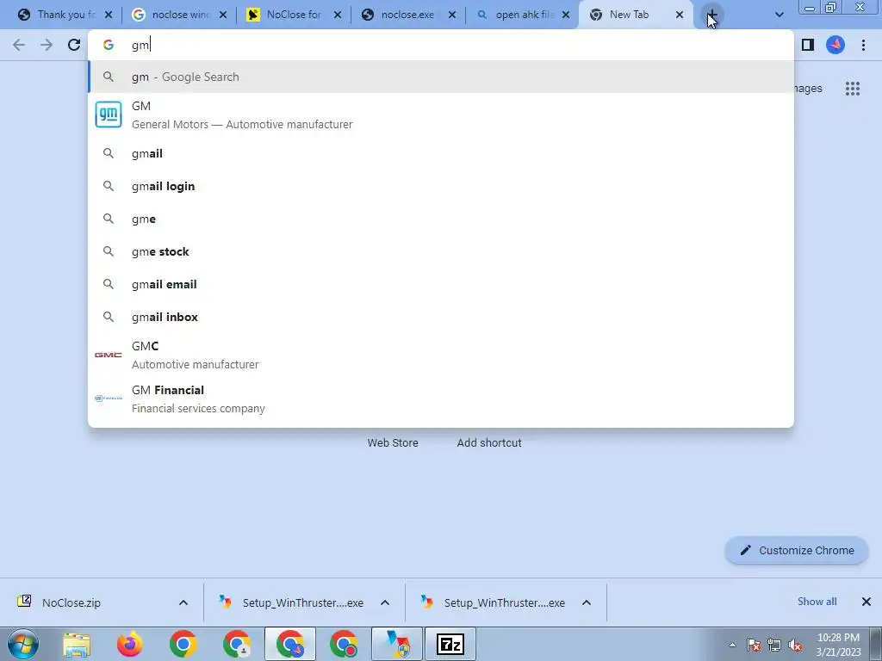This screenshot has height=661, width=882.
Task: Expand first Setup_WinThruster download options
Action: tap(385, 602)
